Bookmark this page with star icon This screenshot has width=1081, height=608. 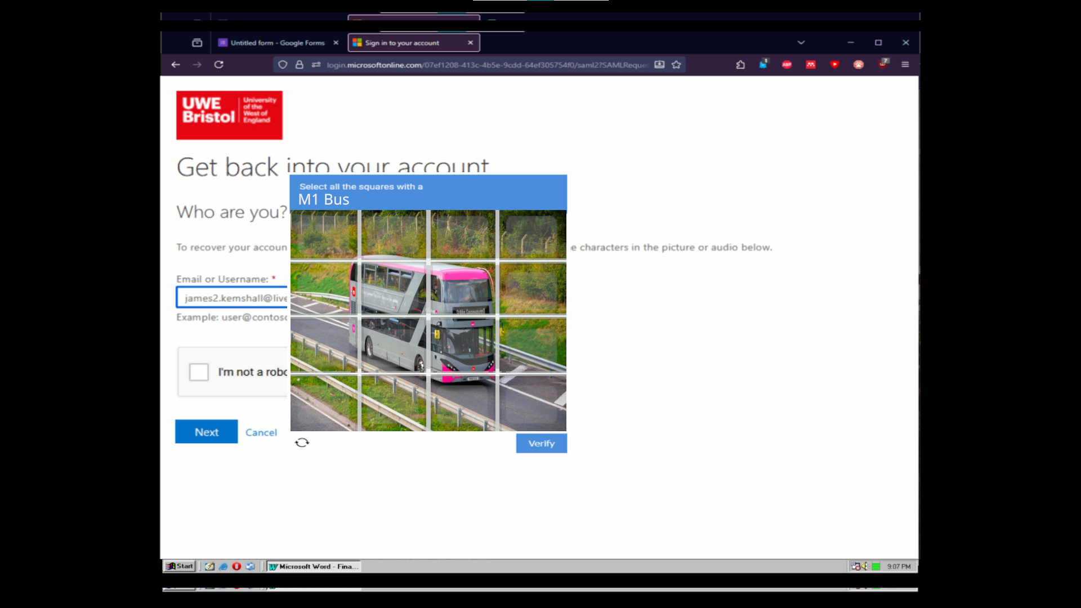click(676, 65)
